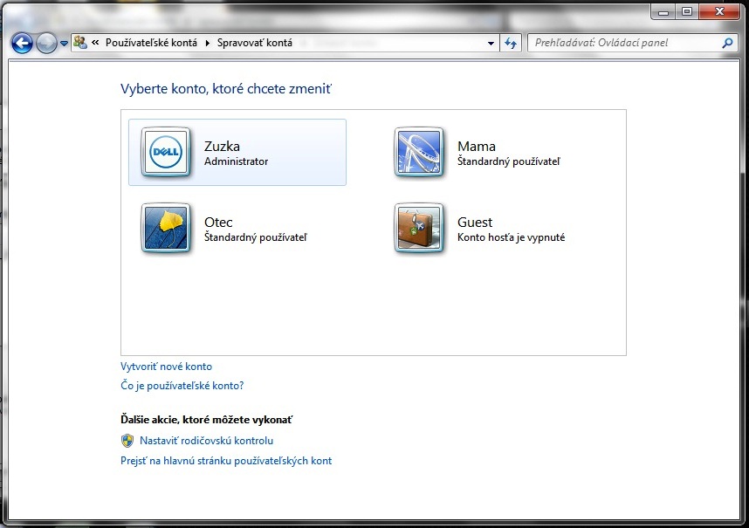Click Konto hosťa je vypnuté text

pyautogui.click(x=511, y=237)
